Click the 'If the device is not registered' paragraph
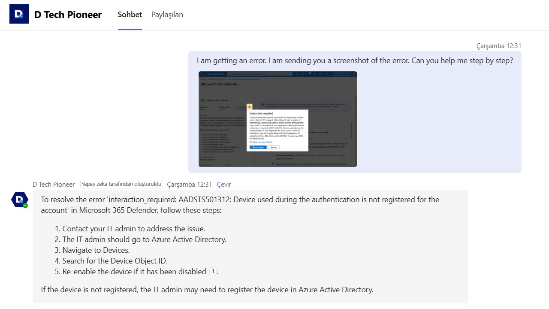 click(x=207, y=290)
